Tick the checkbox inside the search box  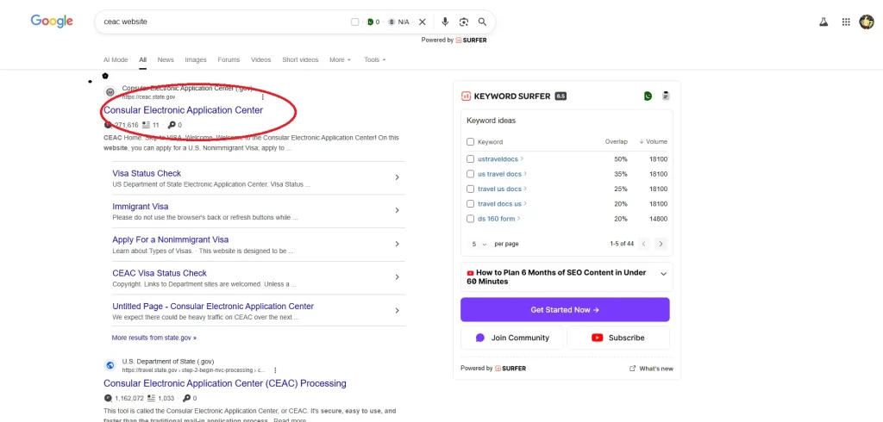click(354, 22)
